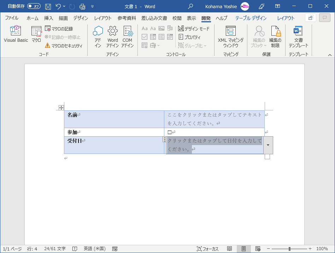Switch to the Mailings (差し込み文書) tab
335x253 pixels.
tap(154, 18)
